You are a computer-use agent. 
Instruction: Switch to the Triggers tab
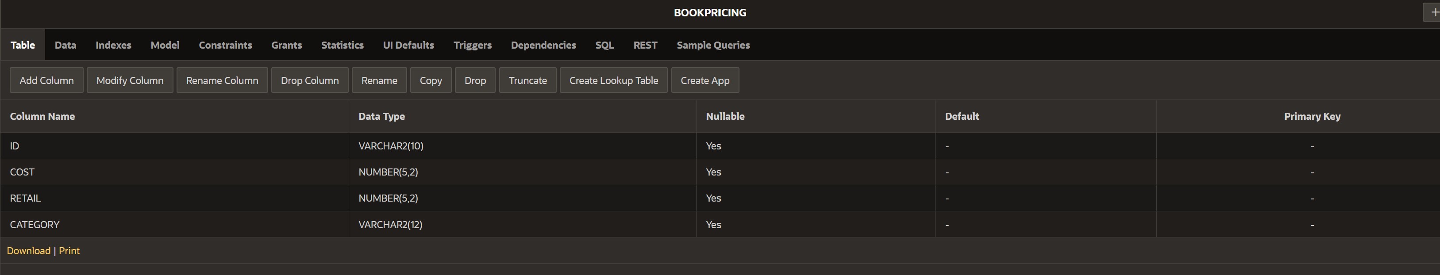coord(472,45)
